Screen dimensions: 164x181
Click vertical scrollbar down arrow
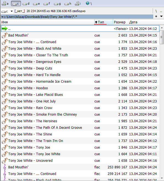coord(162,178)
